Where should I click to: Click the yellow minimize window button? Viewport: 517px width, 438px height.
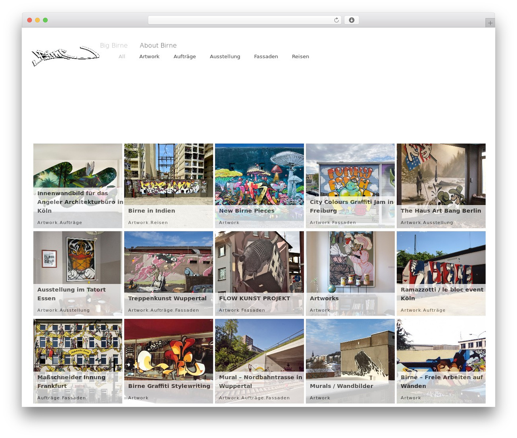(x=37, y=20)
